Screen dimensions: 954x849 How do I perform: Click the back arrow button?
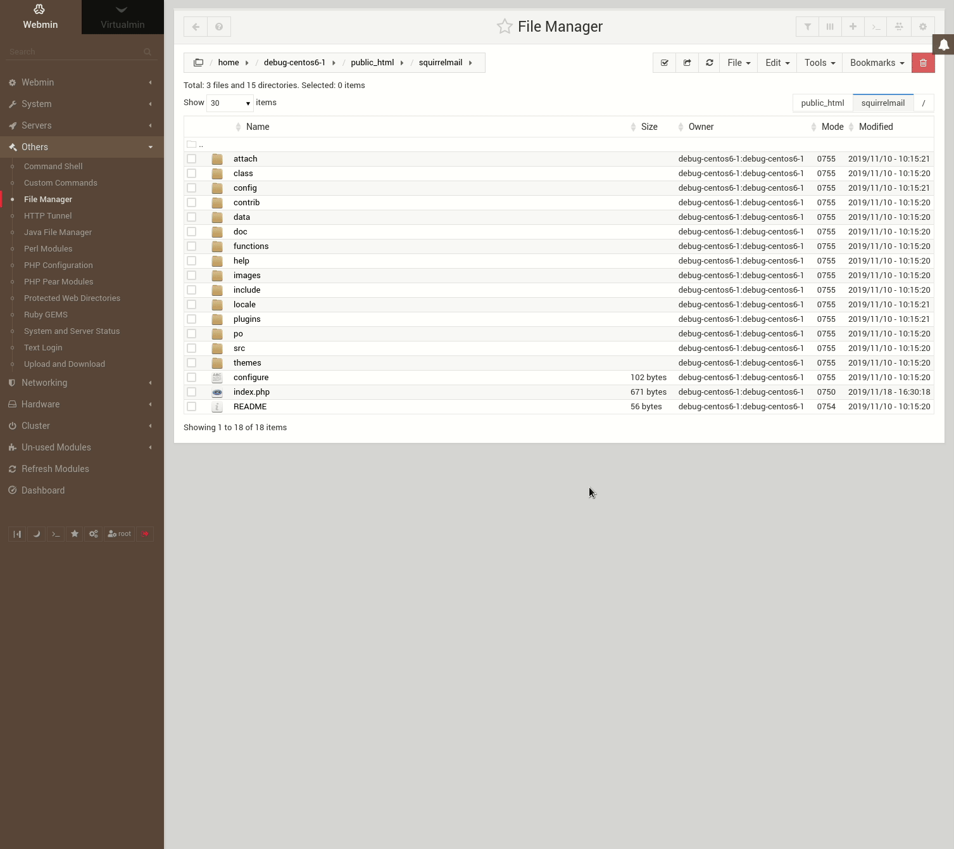point(196,27)
